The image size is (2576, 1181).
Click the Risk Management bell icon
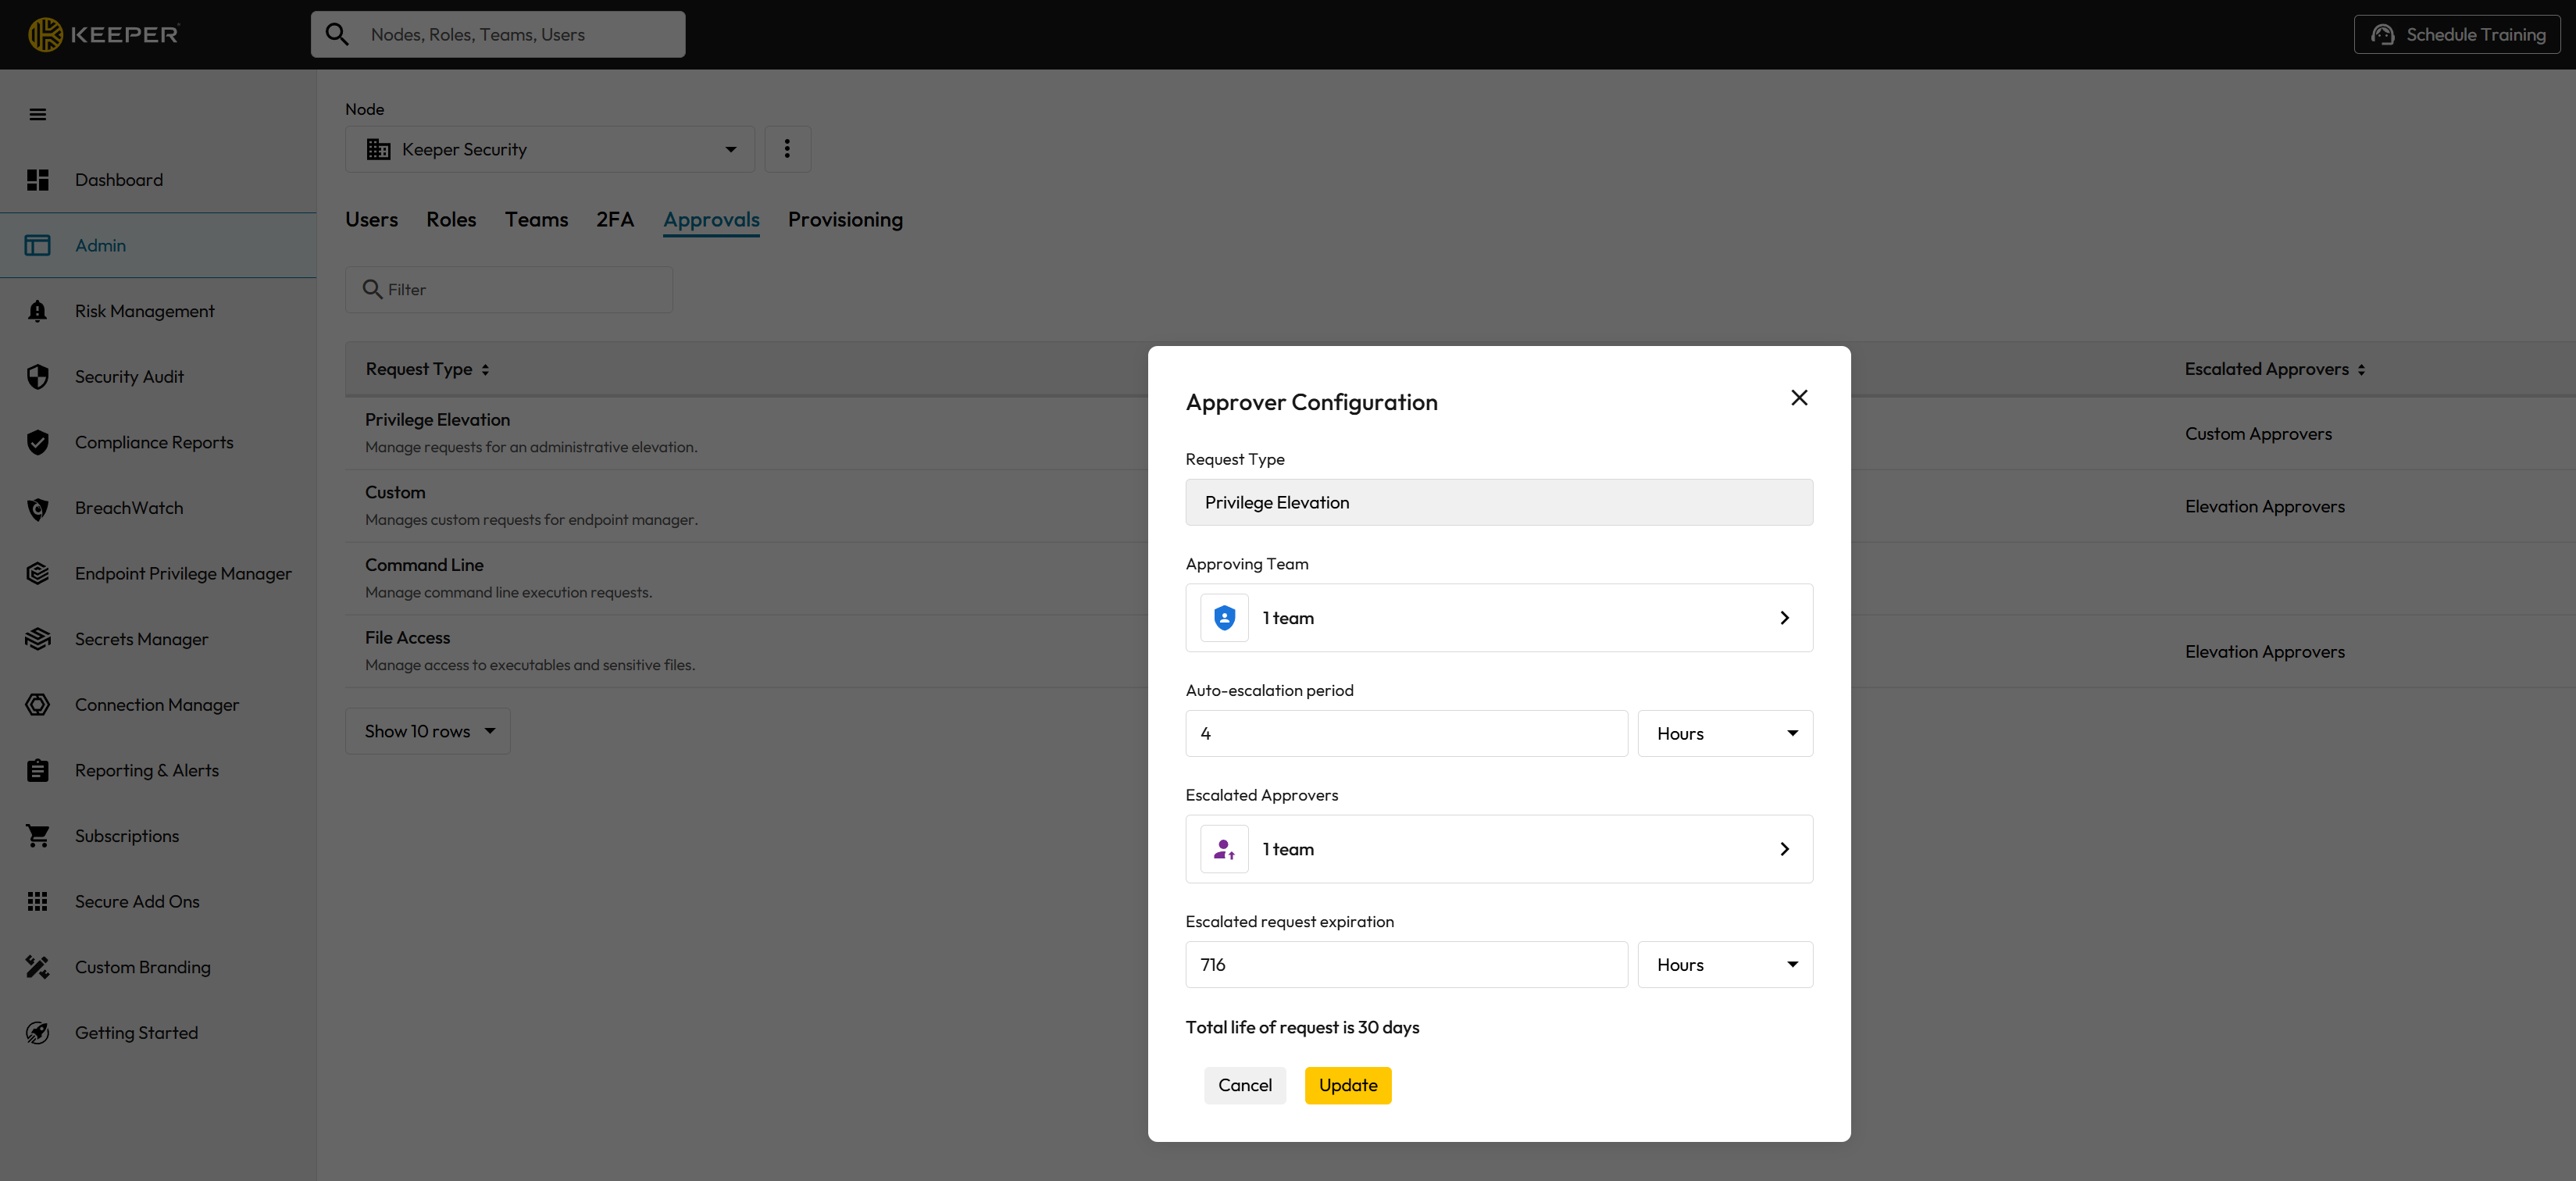click(38, 311)
